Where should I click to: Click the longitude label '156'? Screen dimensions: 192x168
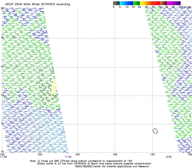pyautogui.click(x=77, y=155)
